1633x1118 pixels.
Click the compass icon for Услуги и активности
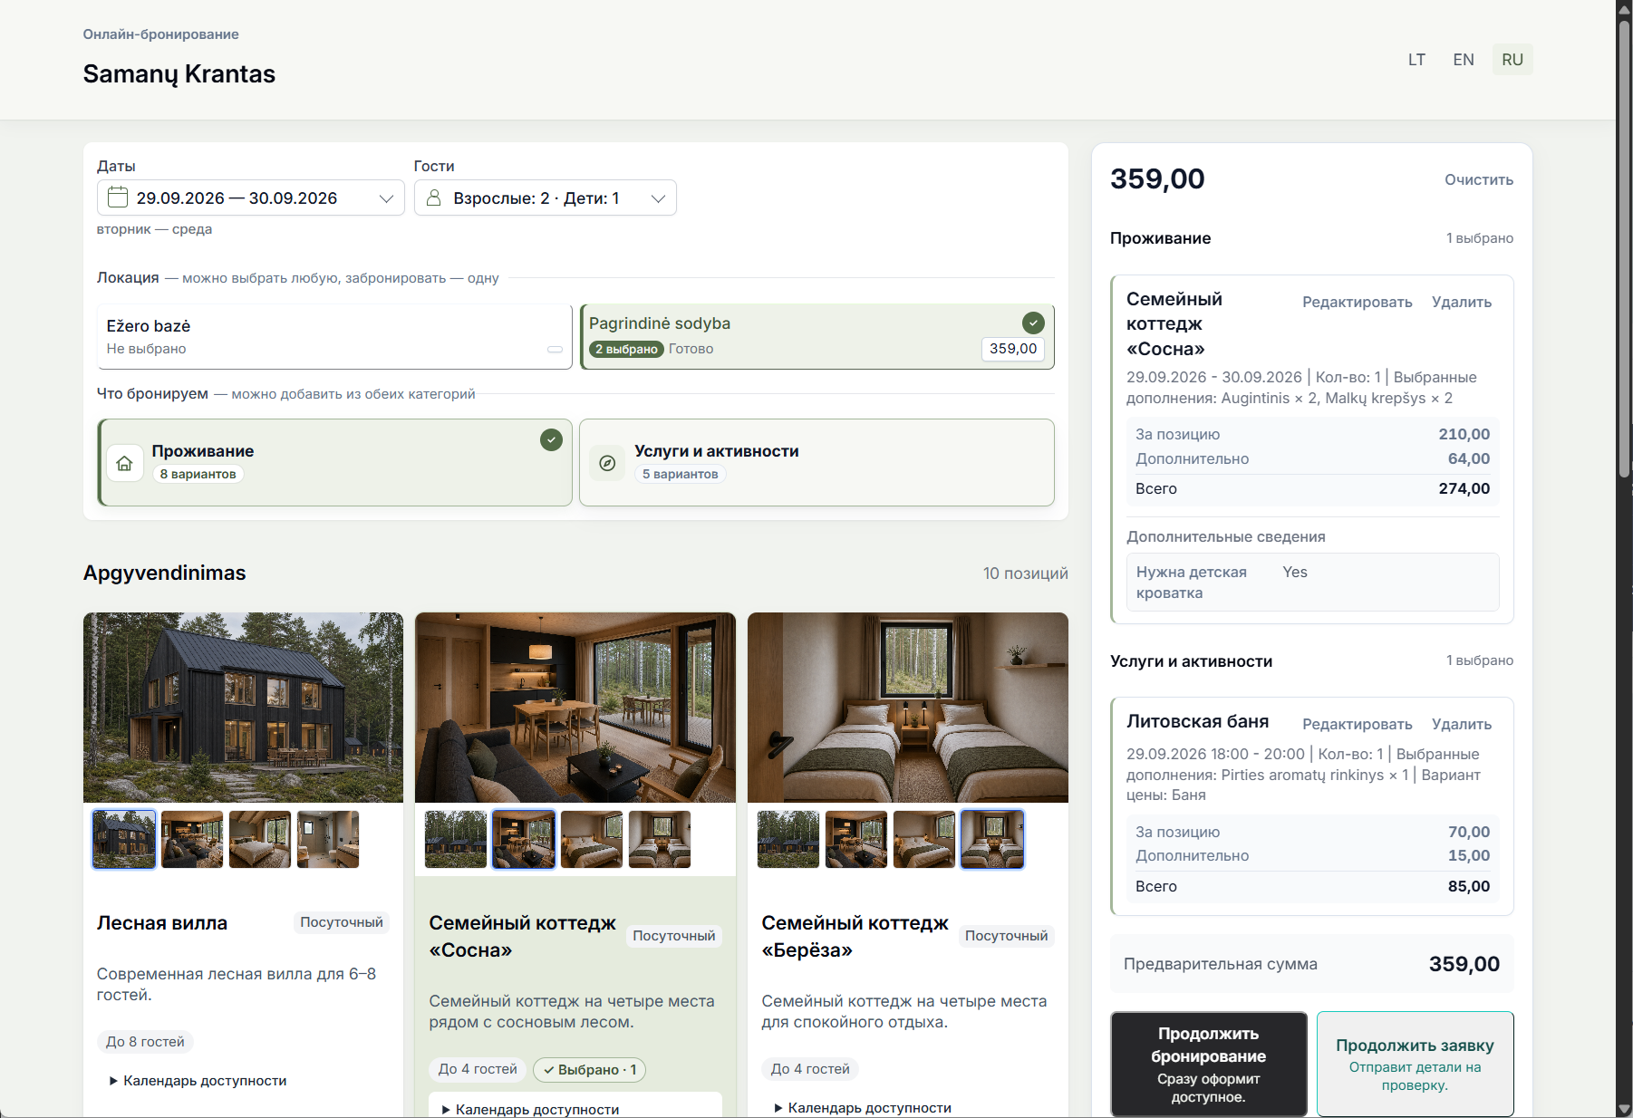coord(607,463)
